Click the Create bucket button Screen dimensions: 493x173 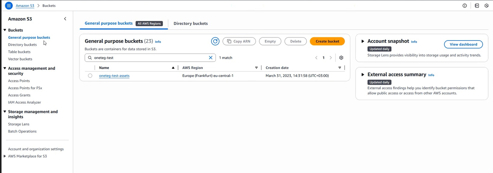pos(327,41)
